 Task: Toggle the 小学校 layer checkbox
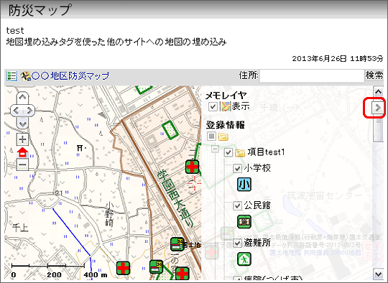click(237, 169)
